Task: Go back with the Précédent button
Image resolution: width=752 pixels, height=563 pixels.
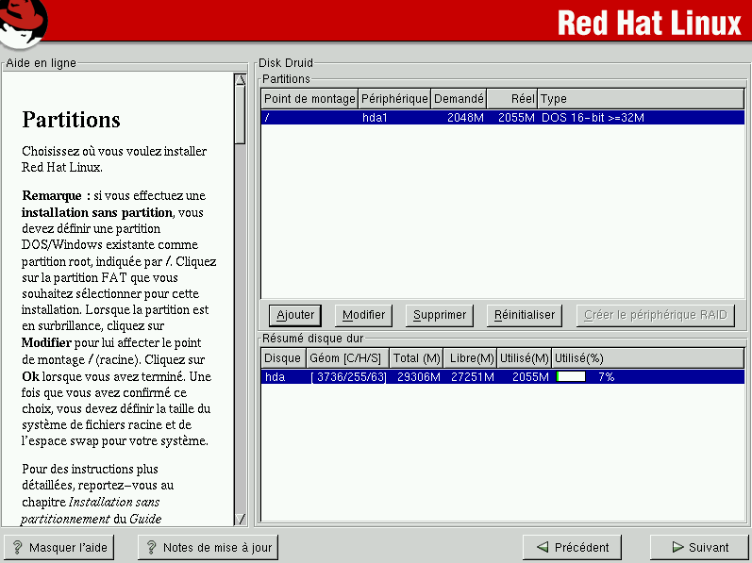Action: 573,547
